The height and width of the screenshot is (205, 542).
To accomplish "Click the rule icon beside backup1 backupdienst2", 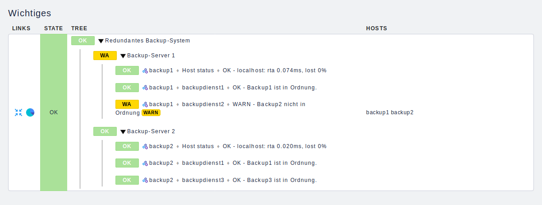I will click(145, 104).
